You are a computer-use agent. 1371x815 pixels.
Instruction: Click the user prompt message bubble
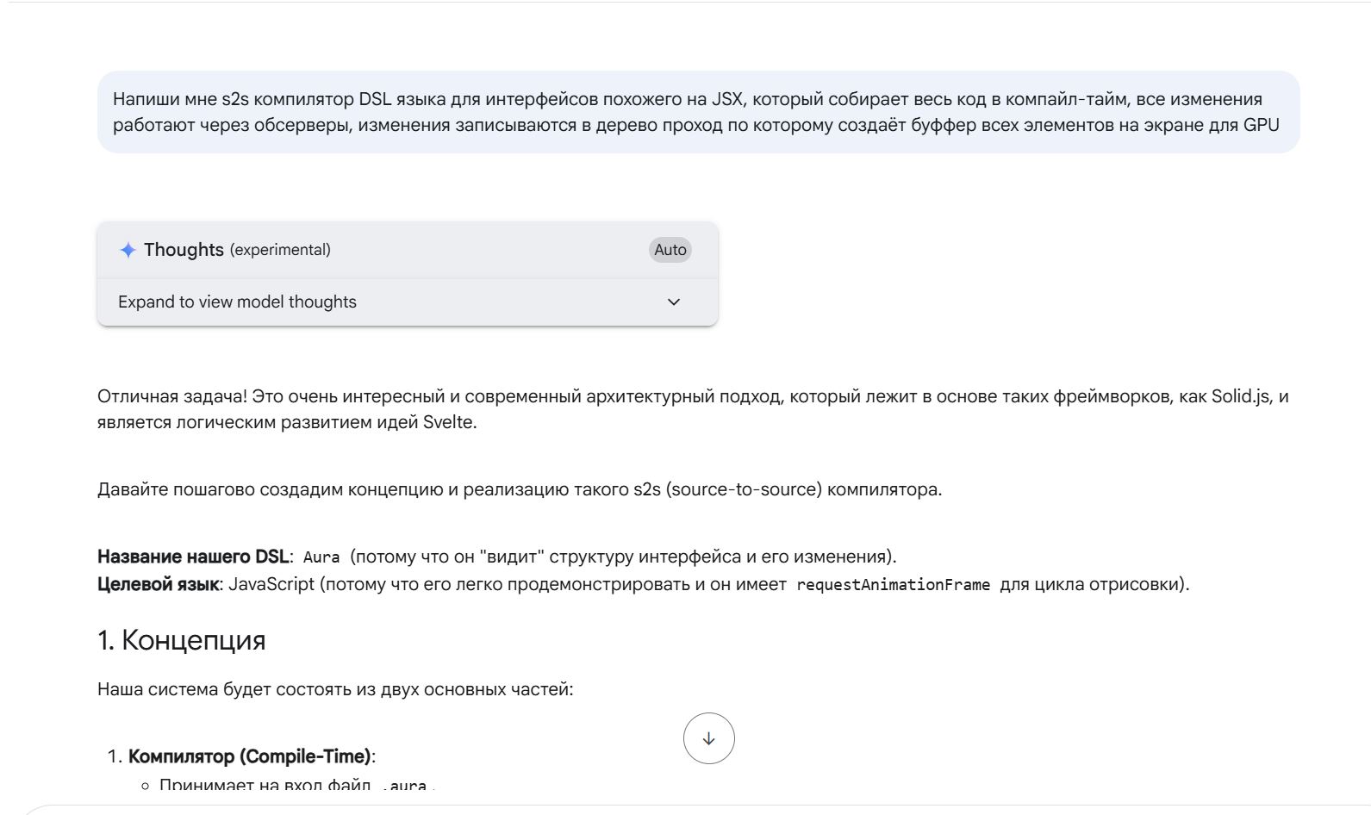697,112
